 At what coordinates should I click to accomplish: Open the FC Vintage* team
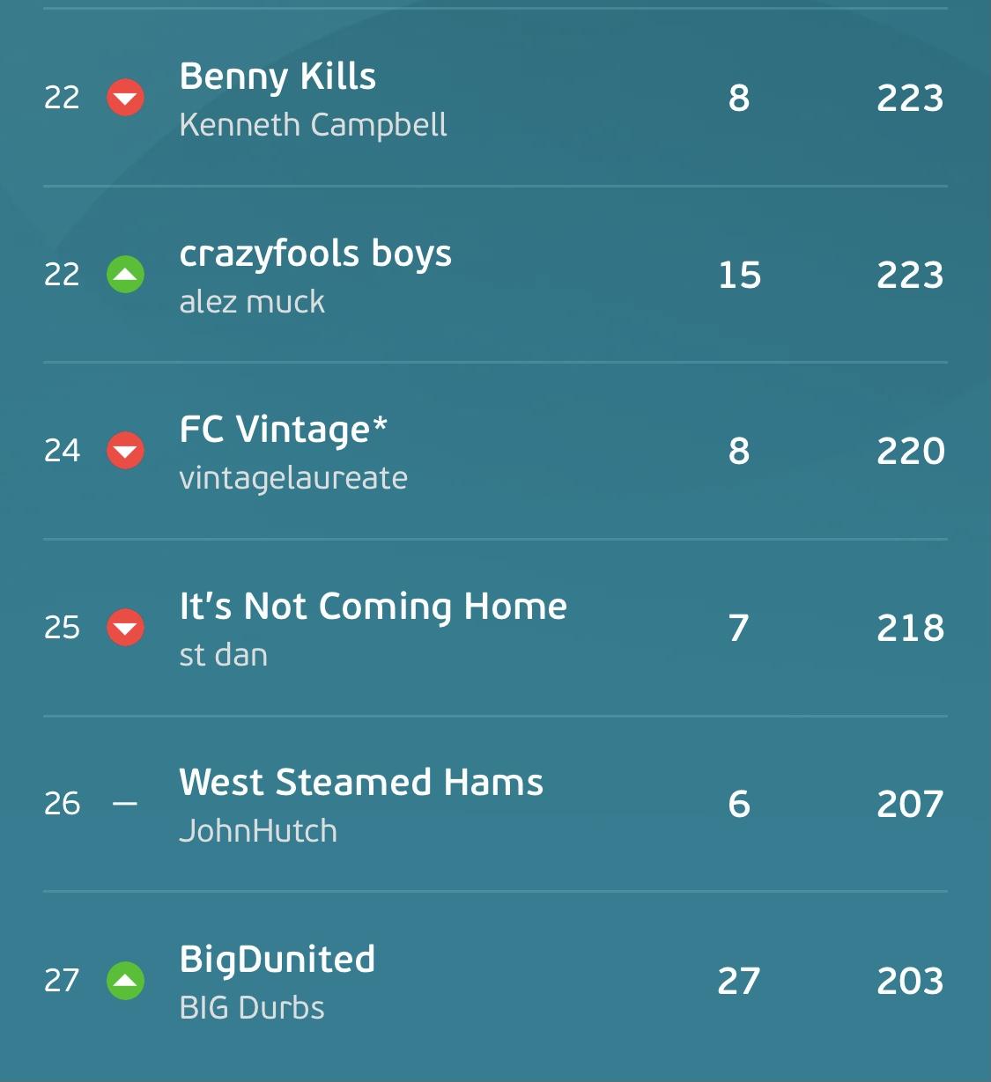click(283, 431)
